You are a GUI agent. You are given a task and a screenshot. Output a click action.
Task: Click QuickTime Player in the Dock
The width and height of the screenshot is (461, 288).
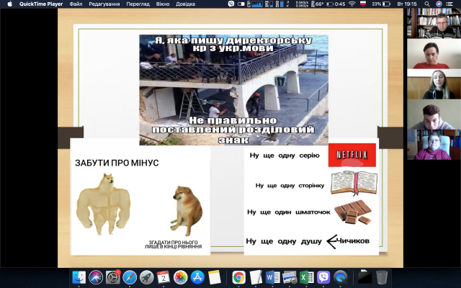pyautogui.click(x=341, y=277)
